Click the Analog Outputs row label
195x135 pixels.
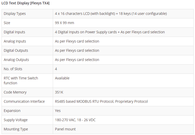pos(16,60)
